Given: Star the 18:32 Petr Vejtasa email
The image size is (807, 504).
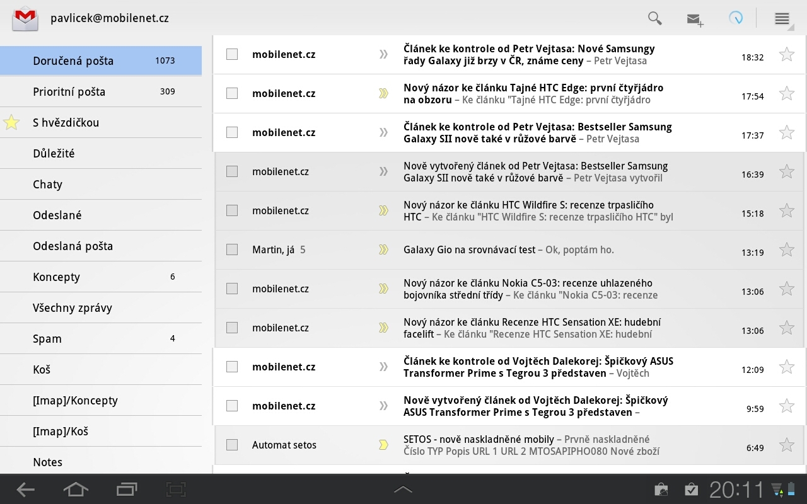Looking at the screenshot, I should tap(786, 54).
